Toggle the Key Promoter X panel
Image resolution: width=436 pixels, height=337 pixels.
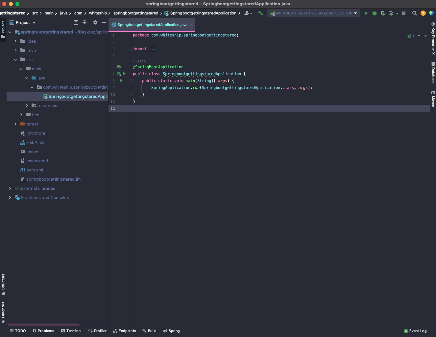(433, 38)
